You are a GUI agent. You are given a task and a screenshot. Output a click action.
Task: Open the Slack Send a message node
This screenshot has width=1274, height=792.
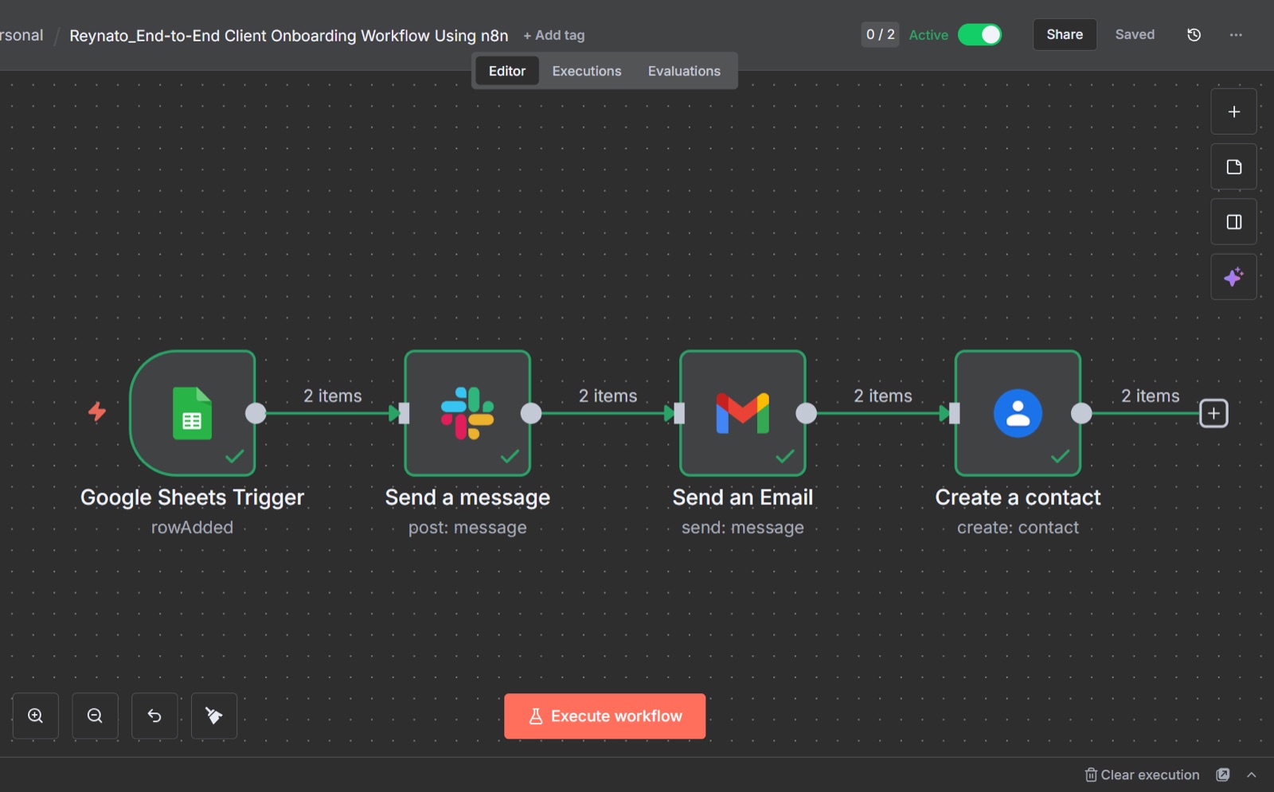[467, 413]
